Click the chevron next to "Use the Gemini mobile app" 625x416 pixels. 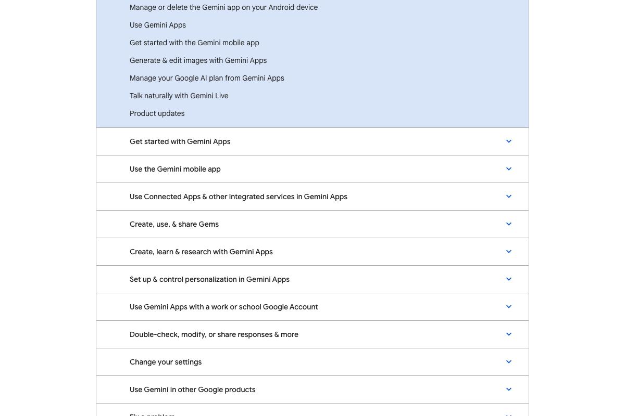point(509,169)
